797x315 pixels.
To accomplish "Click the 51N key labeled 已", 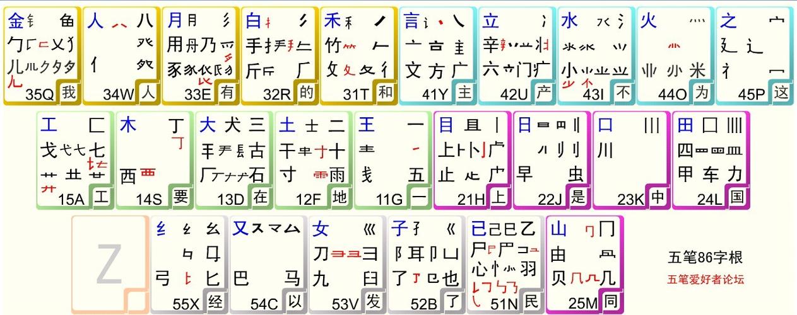I will (506, 265).
